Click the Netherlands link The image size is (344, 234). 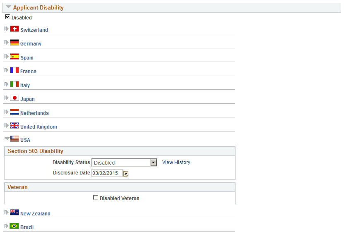34,113
